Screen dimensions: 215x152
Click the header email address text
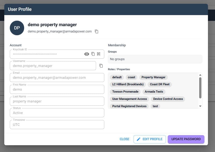click(60, 31)
